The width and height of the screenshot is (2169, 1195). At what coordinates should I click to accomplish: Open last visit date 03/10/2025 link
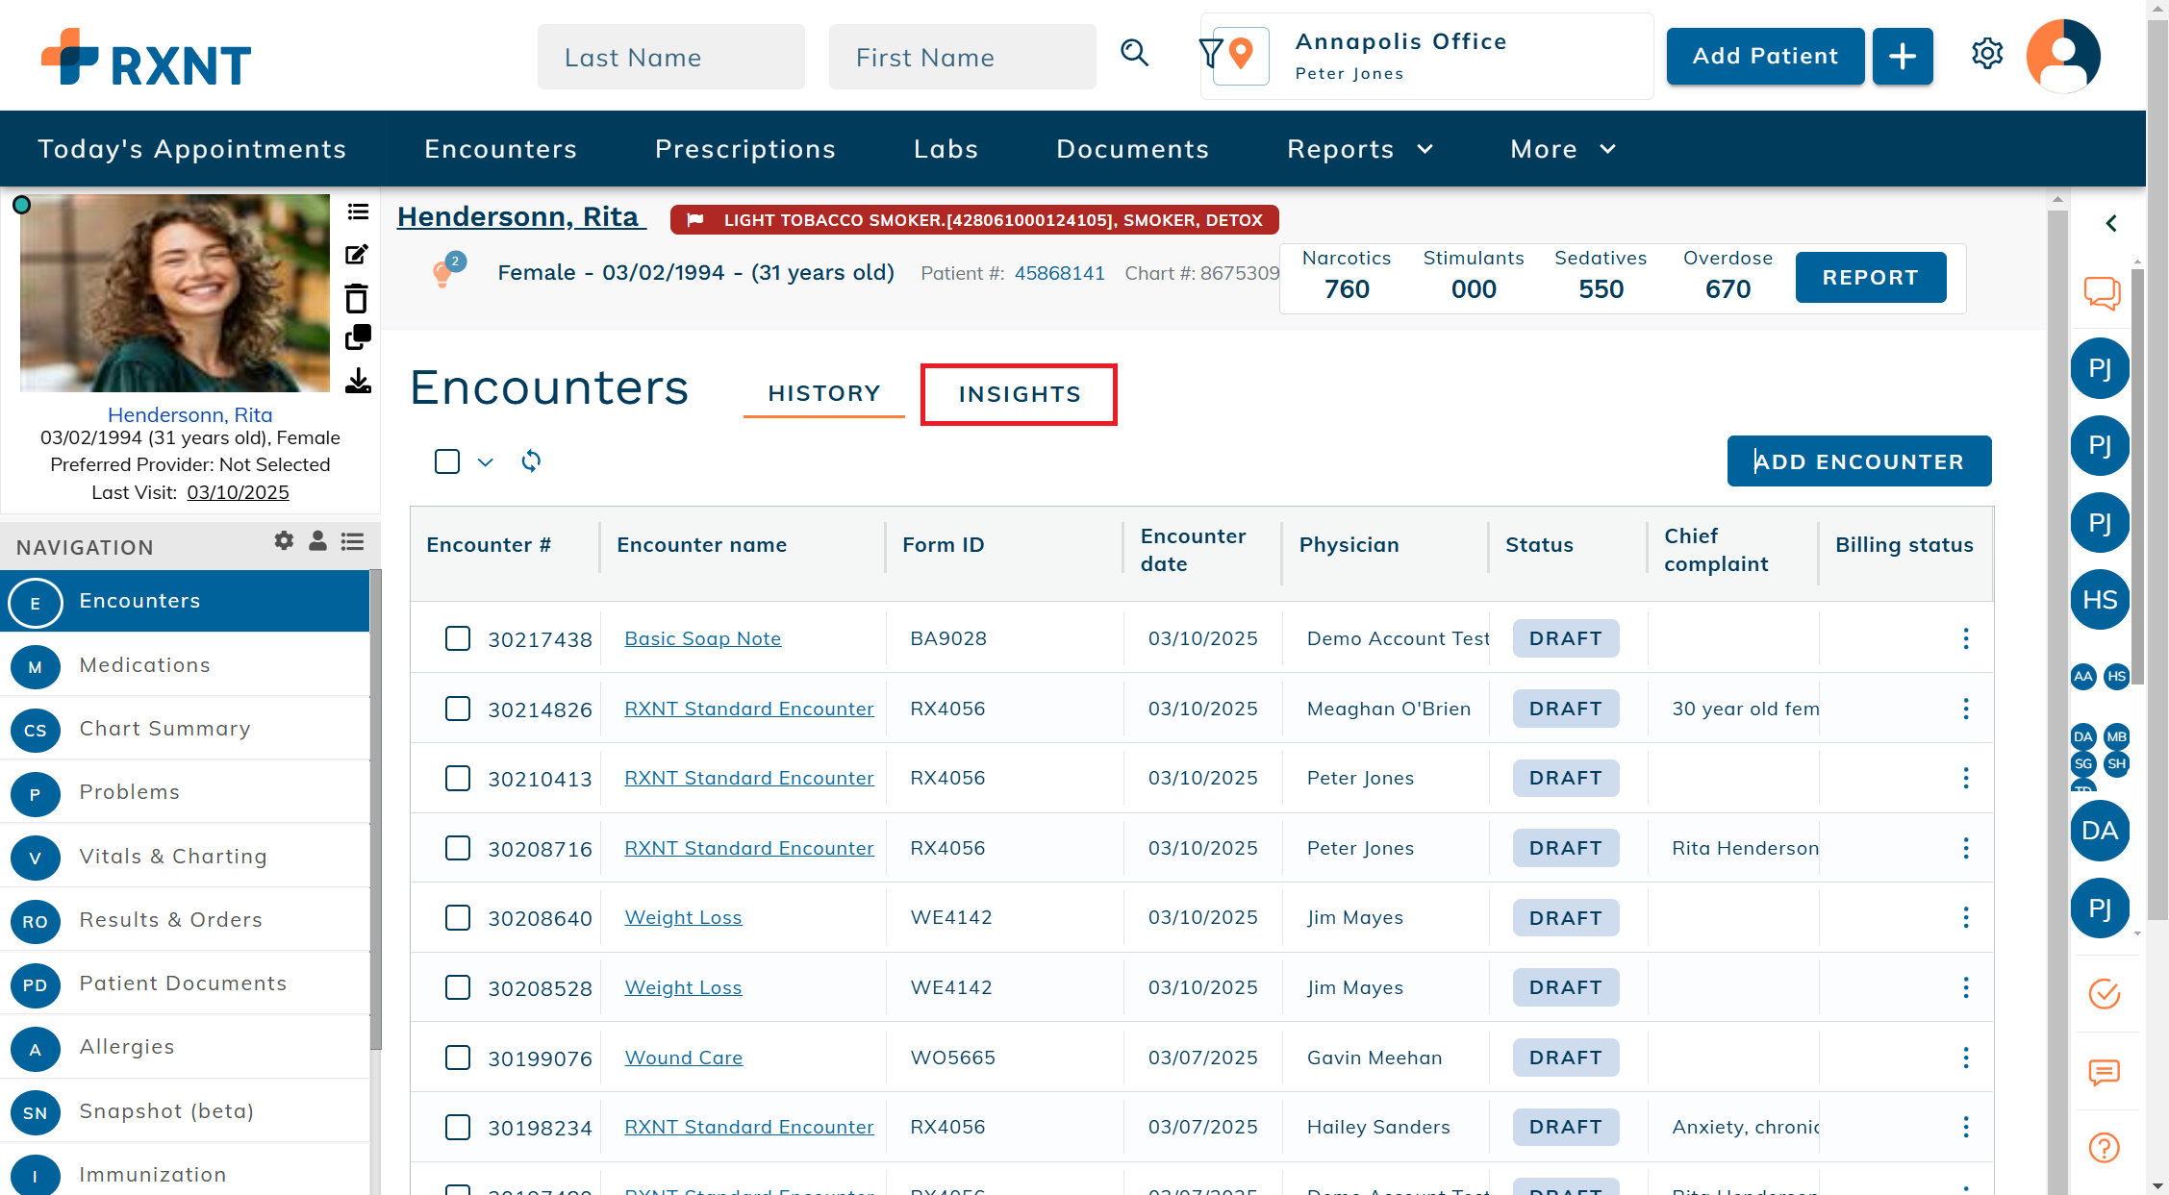pos(238,492)
